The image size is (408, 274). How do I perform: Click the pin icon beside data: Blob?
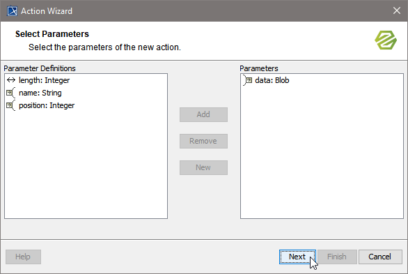(x=247, y=80)
